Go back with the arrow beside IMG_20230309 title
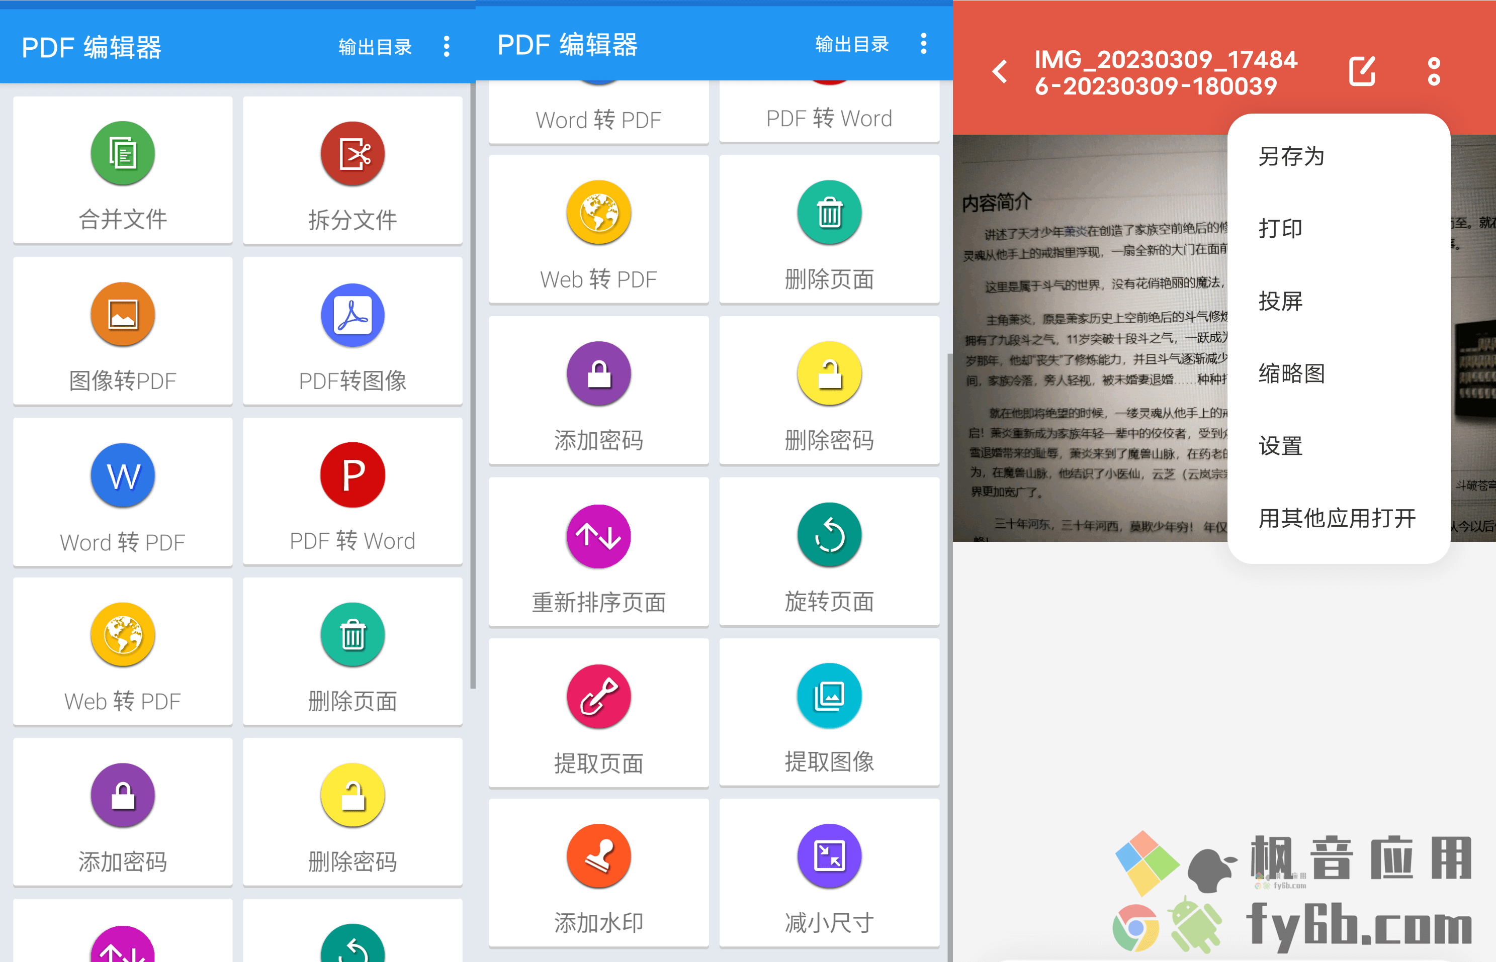1496x962 pixels. click(1001, 72)
